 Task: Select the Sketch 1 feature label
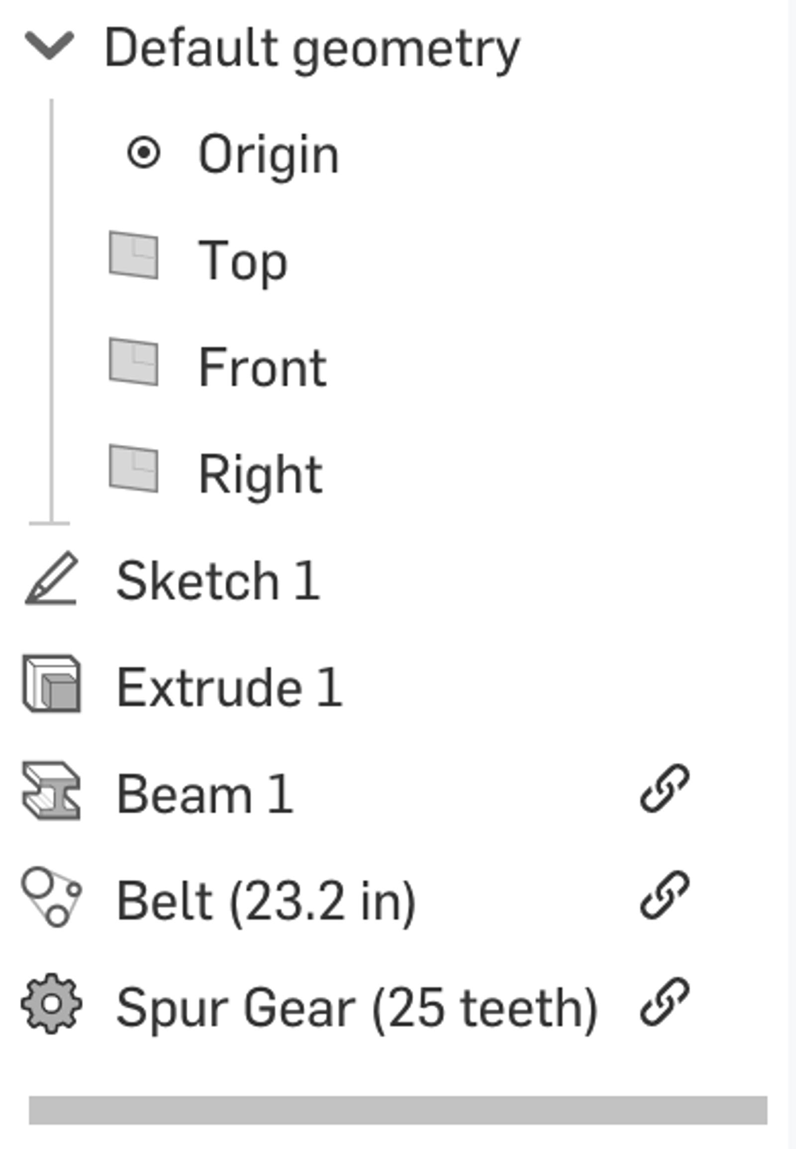pyautogui.click(x=217, y=580)
